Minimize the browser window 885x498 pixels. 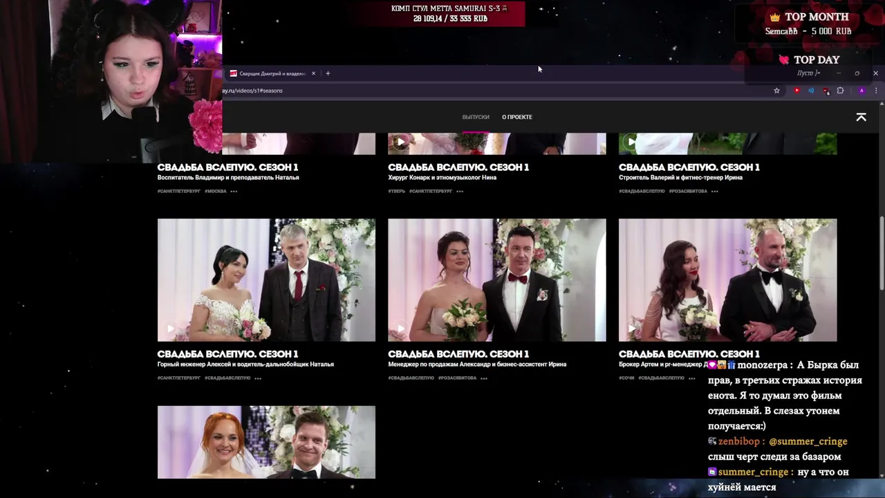pyautogui.click(x=839, y=73)
